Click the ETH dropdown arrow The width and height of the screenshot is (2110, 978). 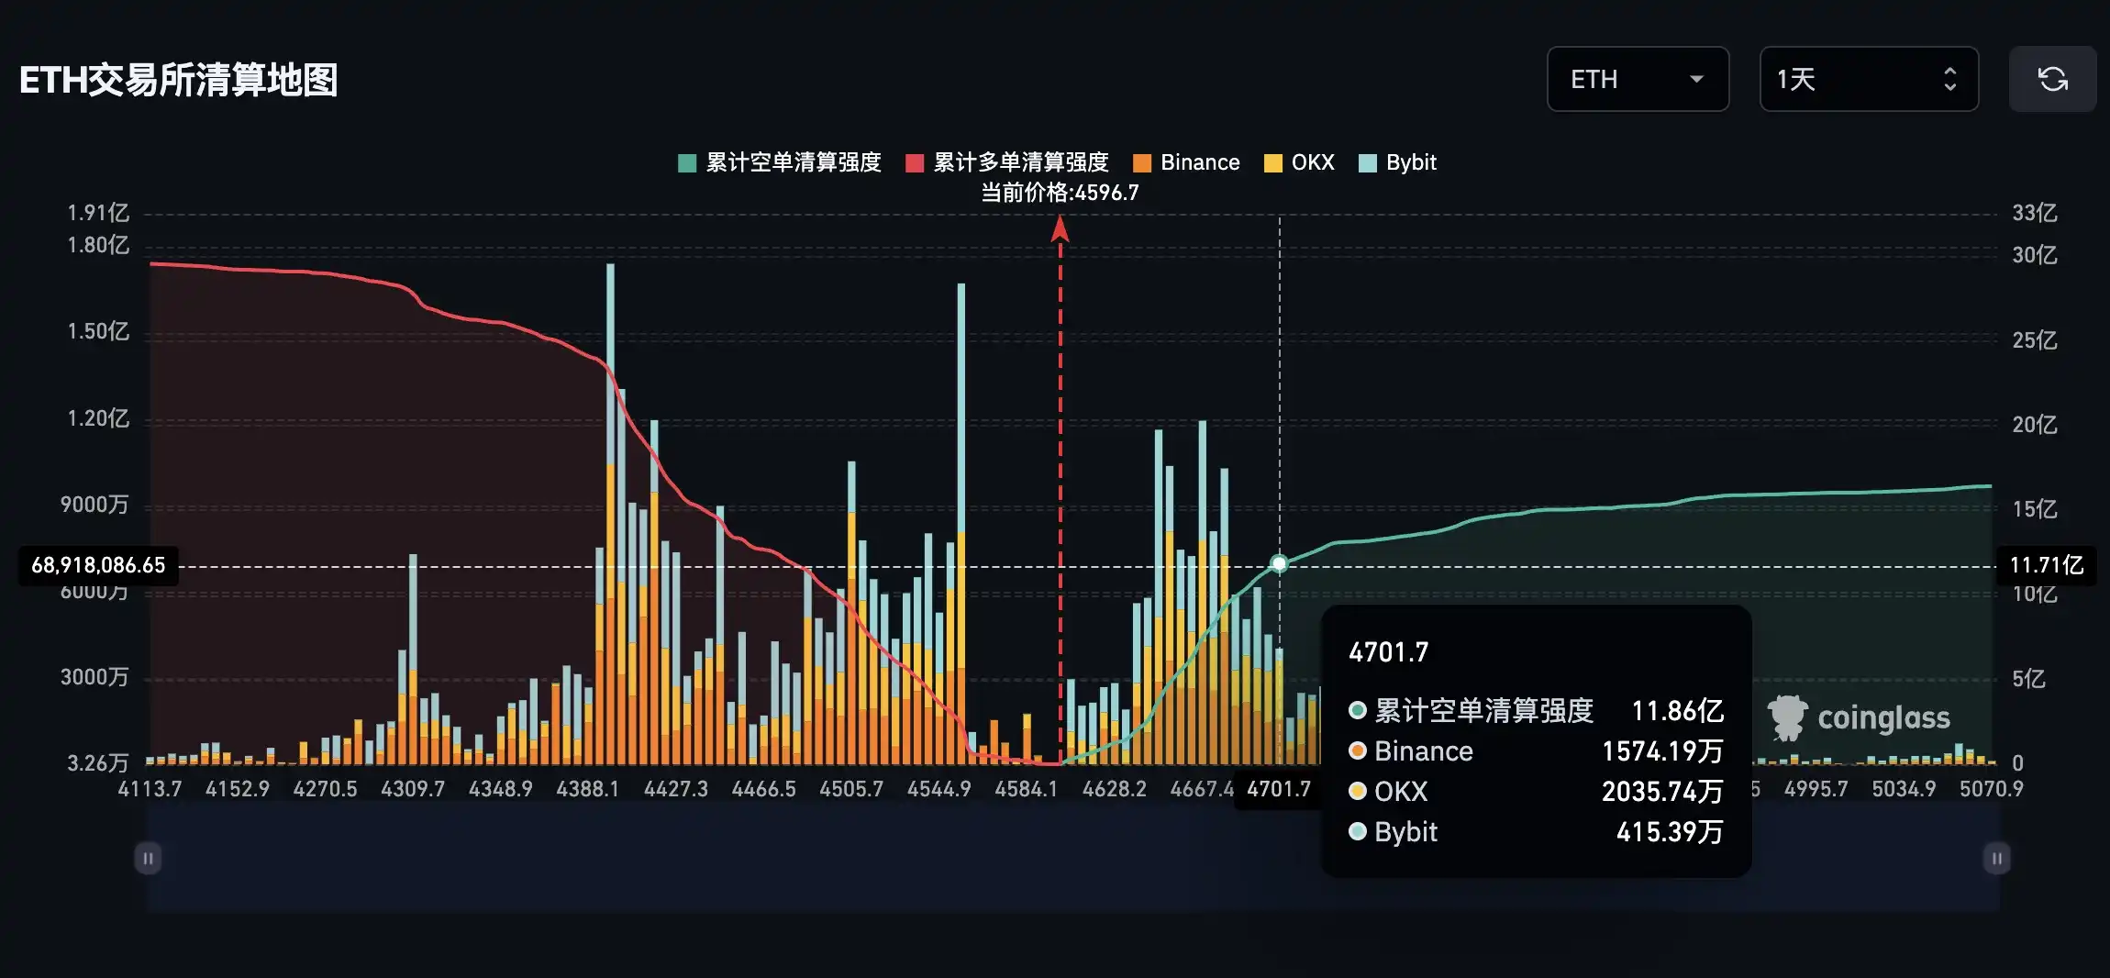pyautogui.click(x=1696, y=79)
